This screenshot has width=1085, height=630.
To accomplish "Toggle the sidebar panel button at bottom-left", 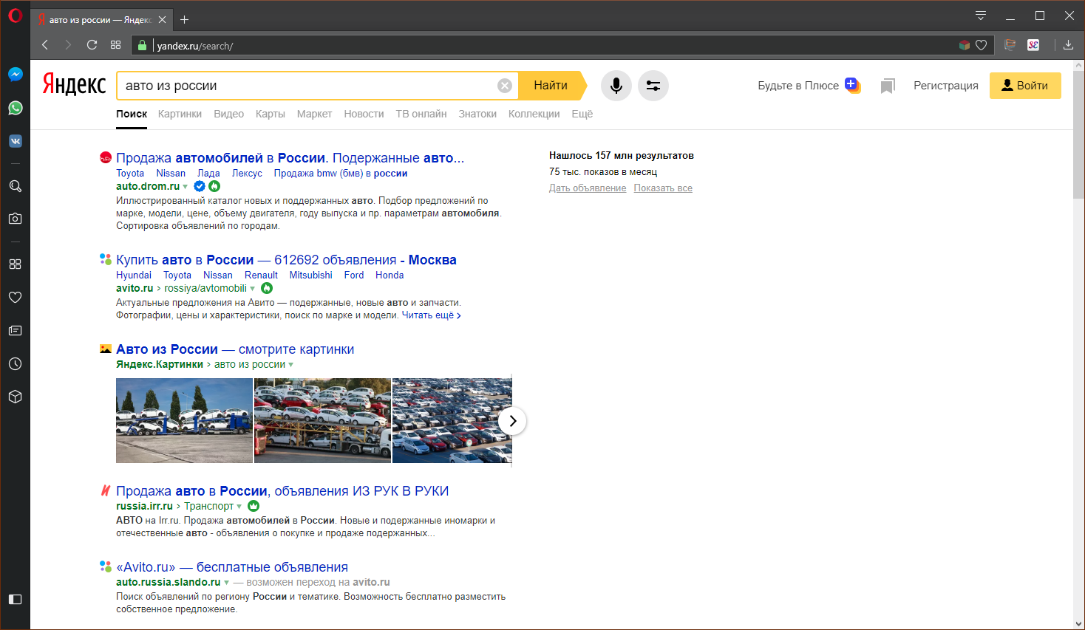I will [15, 599].
